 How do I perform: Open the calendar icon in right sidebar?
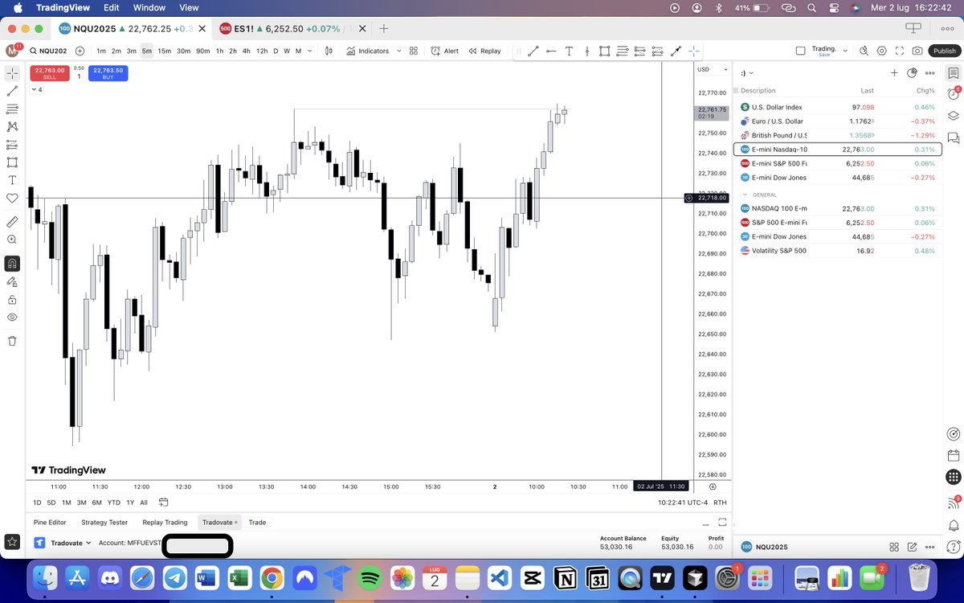click(x=954, y=455)
